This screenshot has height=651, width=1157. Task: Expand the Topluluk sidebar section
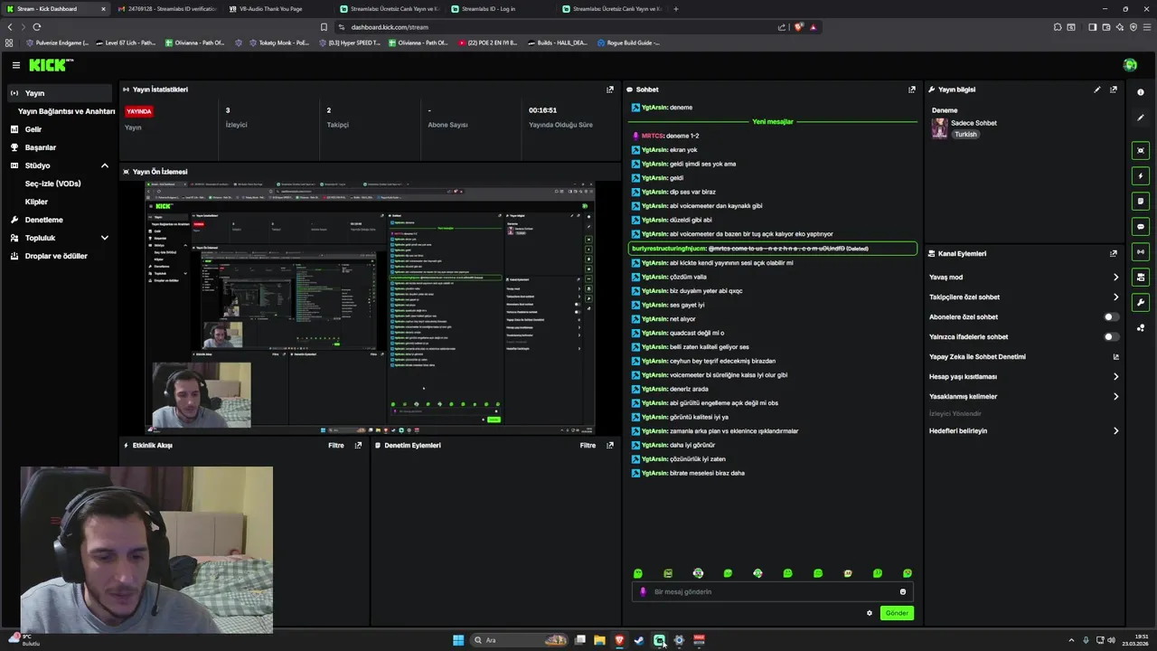coord(104,238)
